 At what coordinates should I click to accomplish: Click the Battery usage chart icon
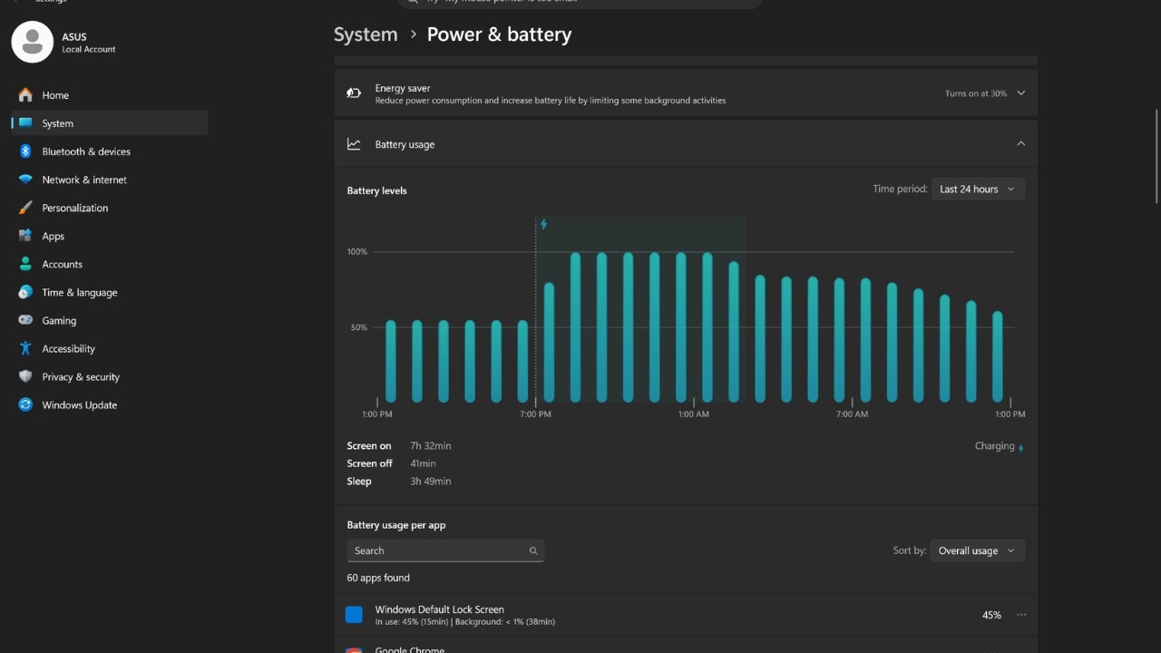(x=354, y=144)
